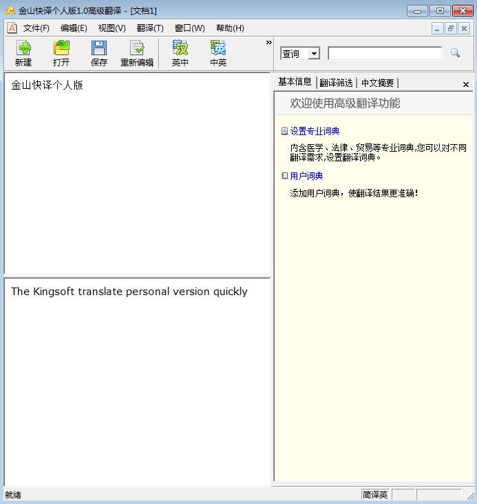Click the Kingsoft app icon in title bar

click(10, 10)
